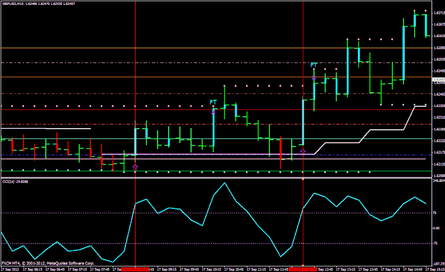
Task: Click the 1.62625 price axis label
Action: (439, 36)
